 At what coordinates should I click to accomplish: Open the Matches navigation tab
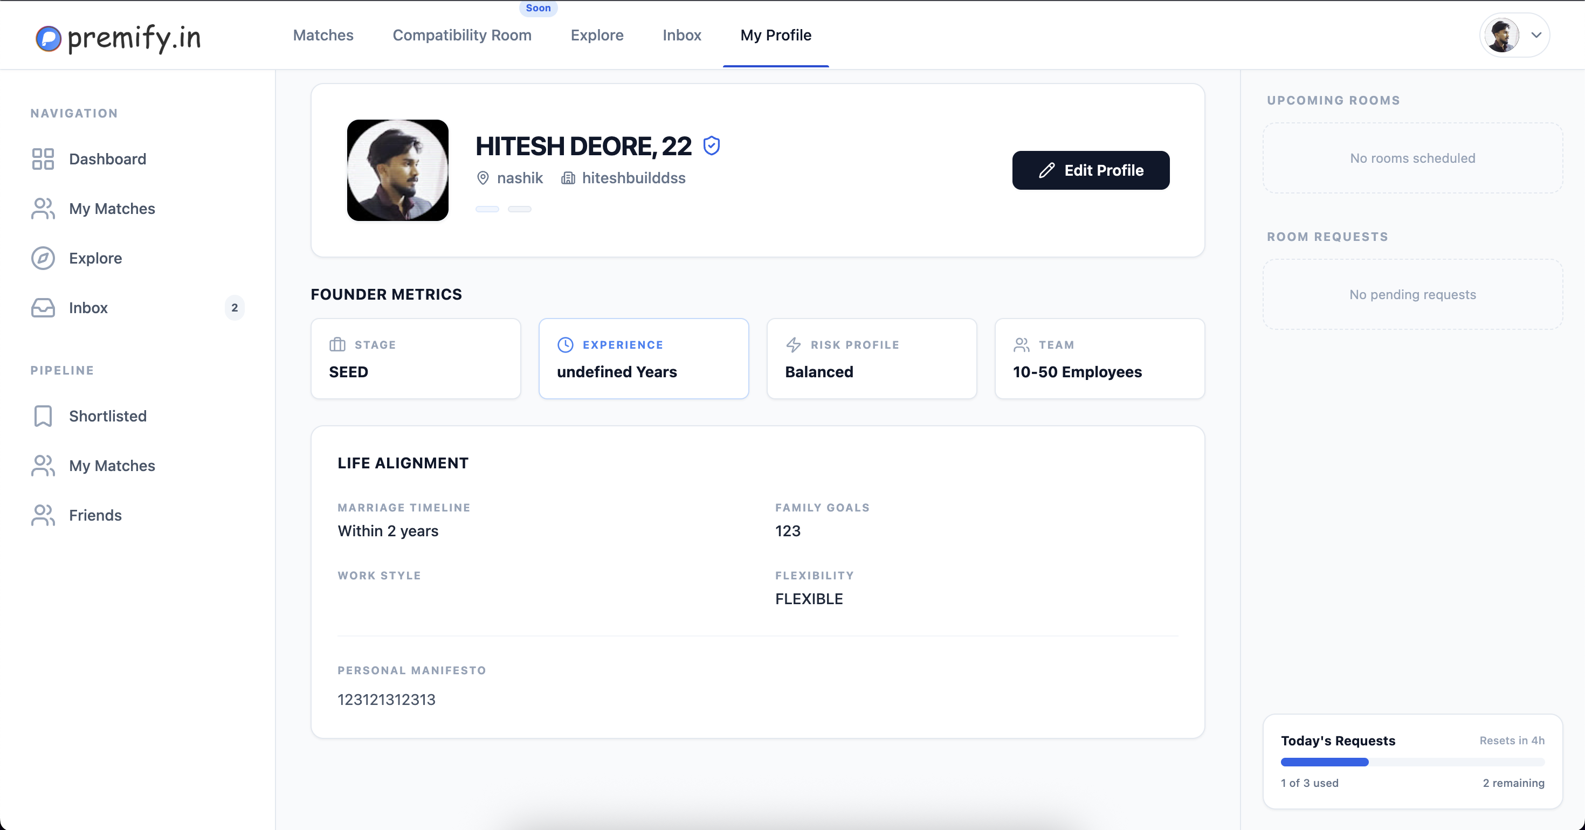(323, 35)
